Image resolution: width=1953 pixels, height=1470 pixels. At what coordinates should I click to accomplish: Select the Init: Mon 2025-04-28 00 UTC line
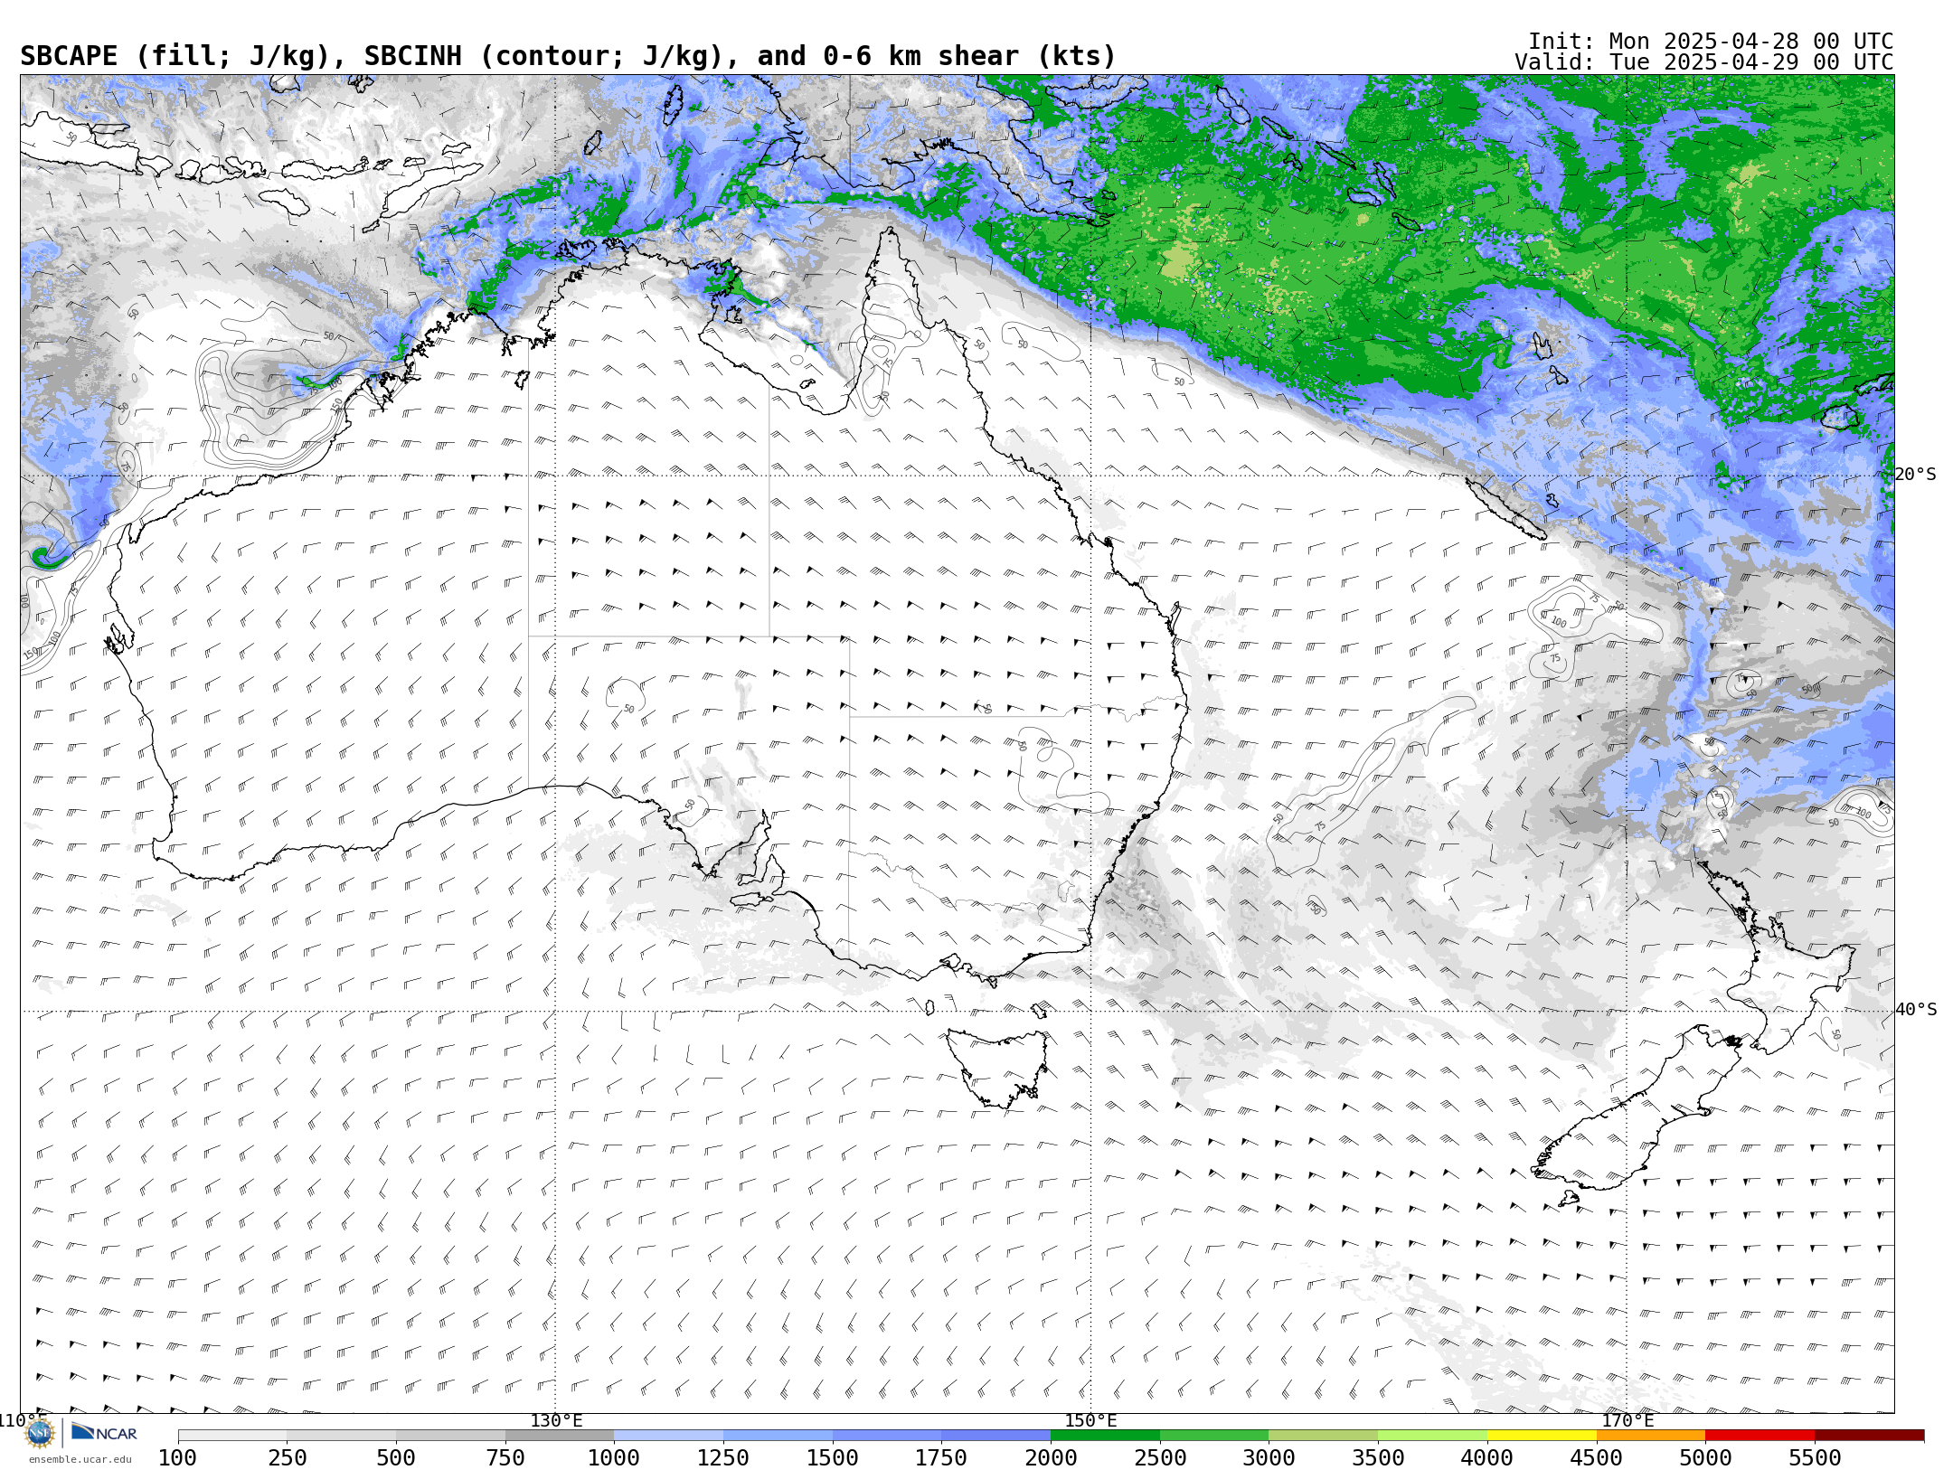(x=1710, y=42)
